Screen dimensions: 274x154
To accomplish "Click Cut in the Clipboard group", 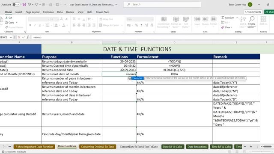I will point(9,18).
